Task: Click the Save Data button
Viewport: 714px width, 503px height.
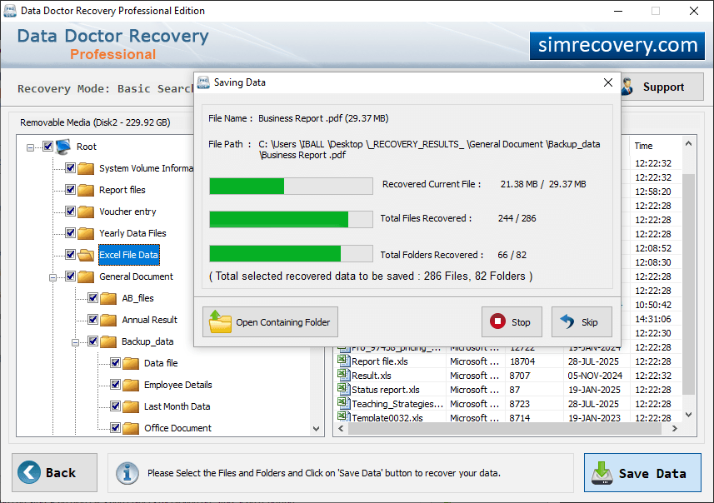Action: coord(642,472)
